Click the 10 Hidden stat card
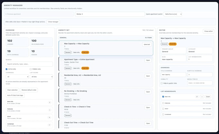The height and width of the screenshot is (134, 219). point(41,53)
